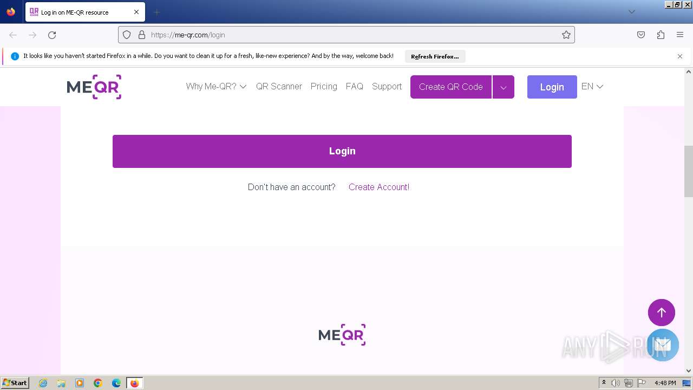This screenshot has width=693, height=390.
Task: Open Microsoft Edge from taskbar
Action: tap(116, 383)
